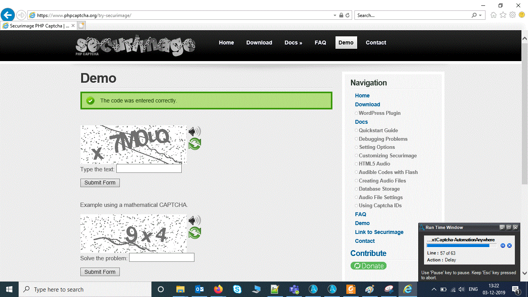Open Favorites with the star icon
Image resolution: width=528 pixels, height=297 pixels.
(503, 15)
